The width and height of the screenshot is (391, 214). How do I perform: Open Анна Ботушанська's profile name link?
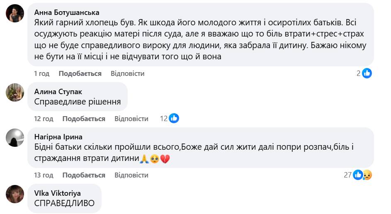pos(67,12)
